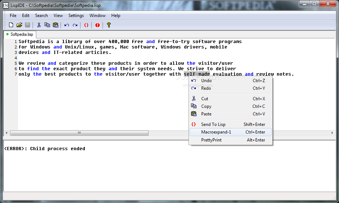Viewport: 339px width, 203px height.
Task: Click the grayed Save toolbar icon
Action: pyautogui.click(x=28, y=25)
